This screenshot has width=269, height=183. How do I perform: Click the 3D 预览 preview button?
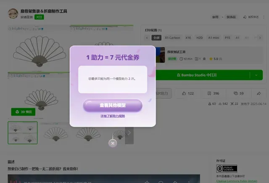pyautogui.click(x=23, y=112)
